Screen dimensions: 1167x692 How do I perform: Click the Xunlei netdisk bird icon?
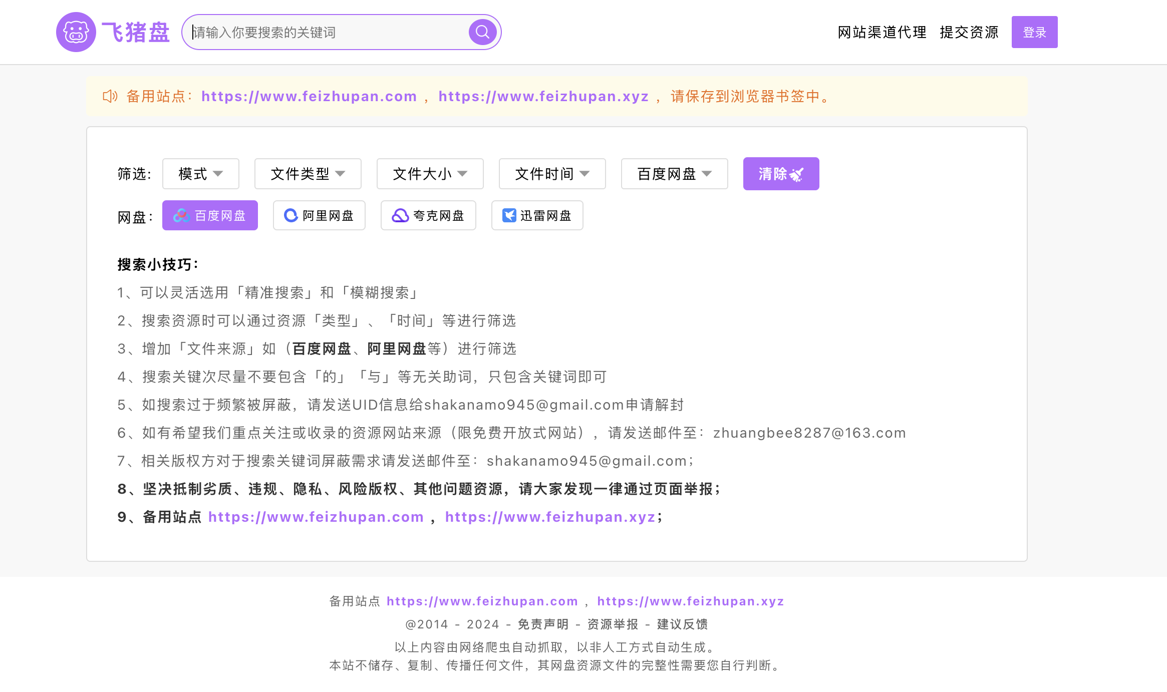(x=509, y=216)
